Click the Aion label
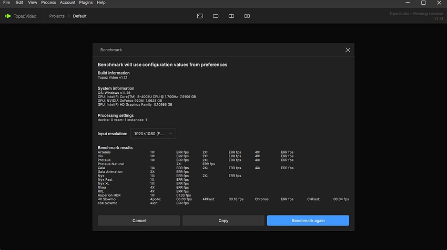The image size is (447, 250). point(154,203)
